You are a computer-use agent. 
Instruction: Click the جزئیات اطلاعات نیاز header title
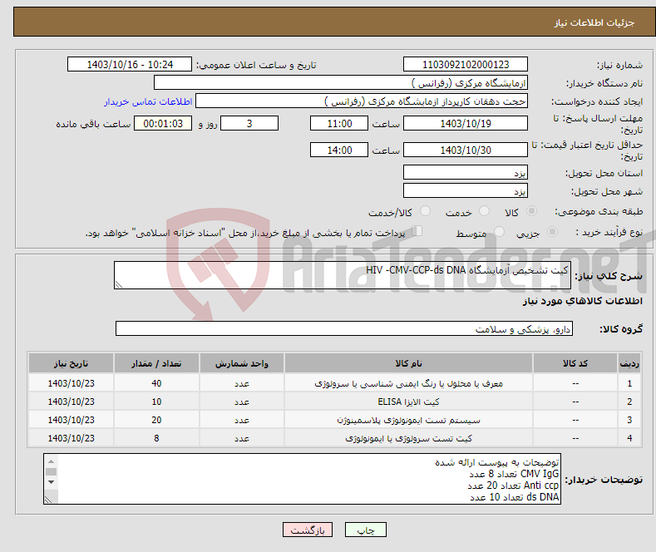click(x=594, y=22)
